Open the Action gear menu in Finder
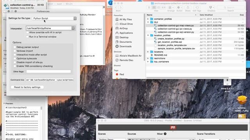Viewport: 250px width, 140px height. [179, 7]
